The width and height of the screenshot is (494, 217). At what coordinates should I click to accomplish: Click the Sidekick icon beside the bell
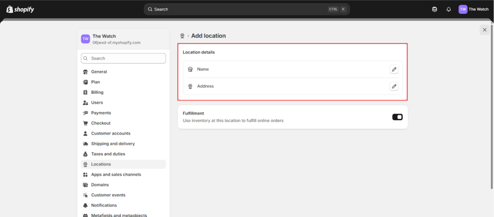[x=435, y=9]
